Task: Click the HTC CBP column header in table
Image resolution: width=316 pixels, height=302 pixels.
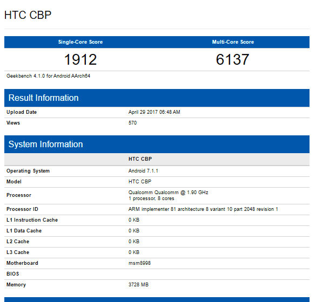Action: coord(140,159)
